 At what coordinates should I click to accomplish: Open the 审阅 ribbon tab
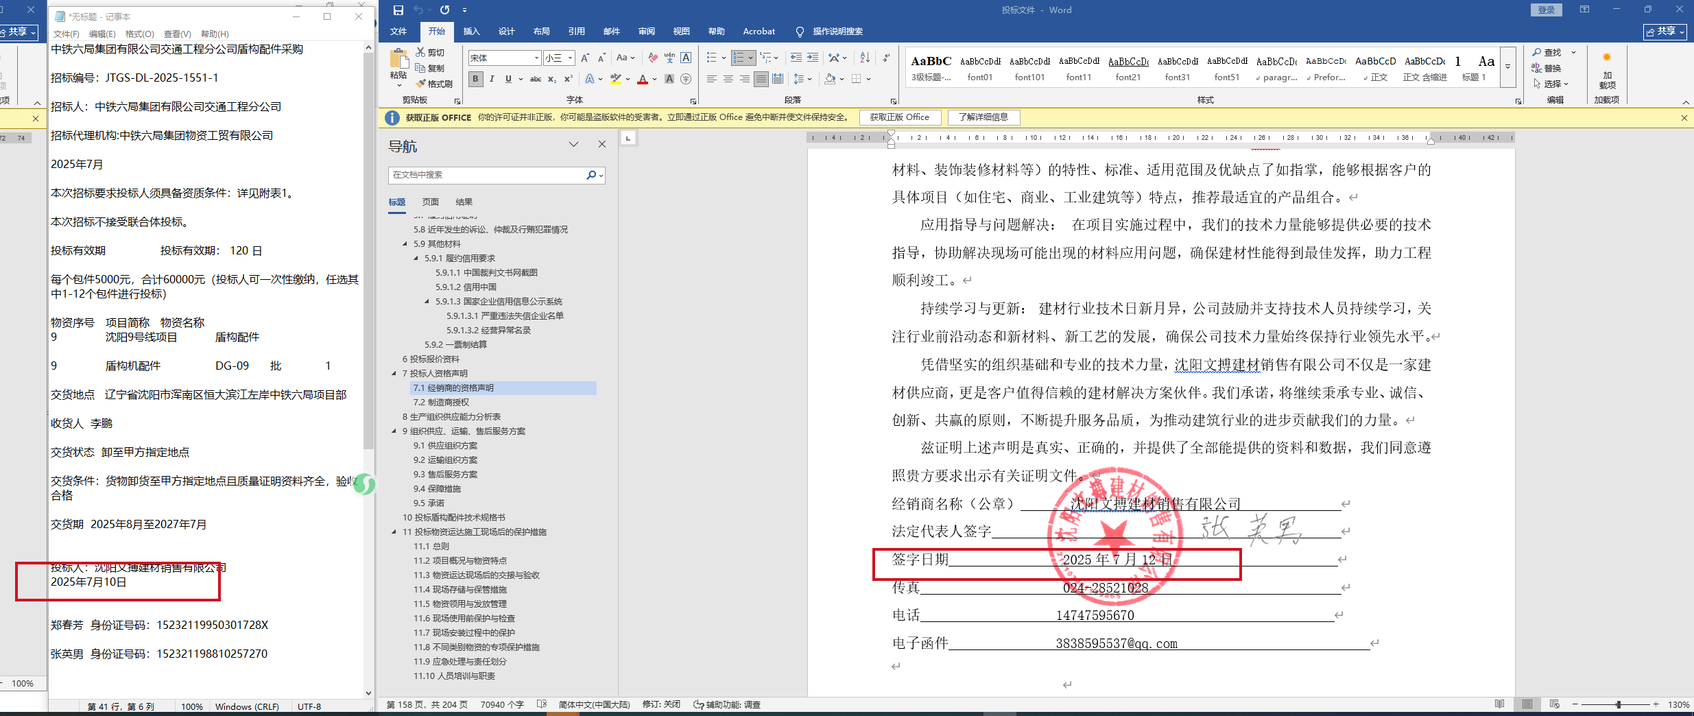click(646, 32)
